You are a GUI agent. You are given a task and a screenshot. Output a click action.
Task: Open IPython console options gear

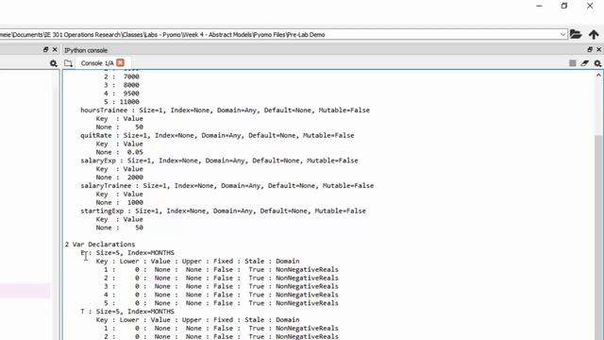(597, 63)
